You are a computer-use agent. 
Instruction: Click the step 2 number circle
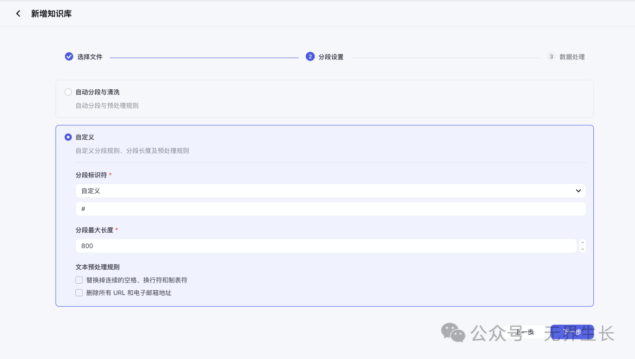(310, 56)
